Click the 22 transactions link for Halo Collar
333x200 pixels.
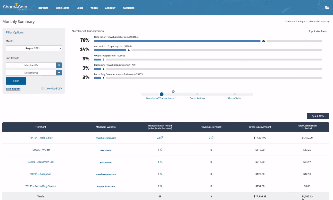(x=158, y=138)
